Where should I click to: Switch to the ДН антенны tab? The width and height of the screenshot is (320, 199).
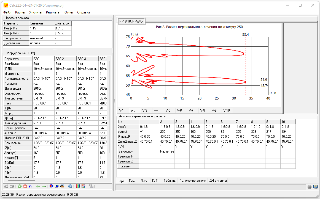coord(218,181)
